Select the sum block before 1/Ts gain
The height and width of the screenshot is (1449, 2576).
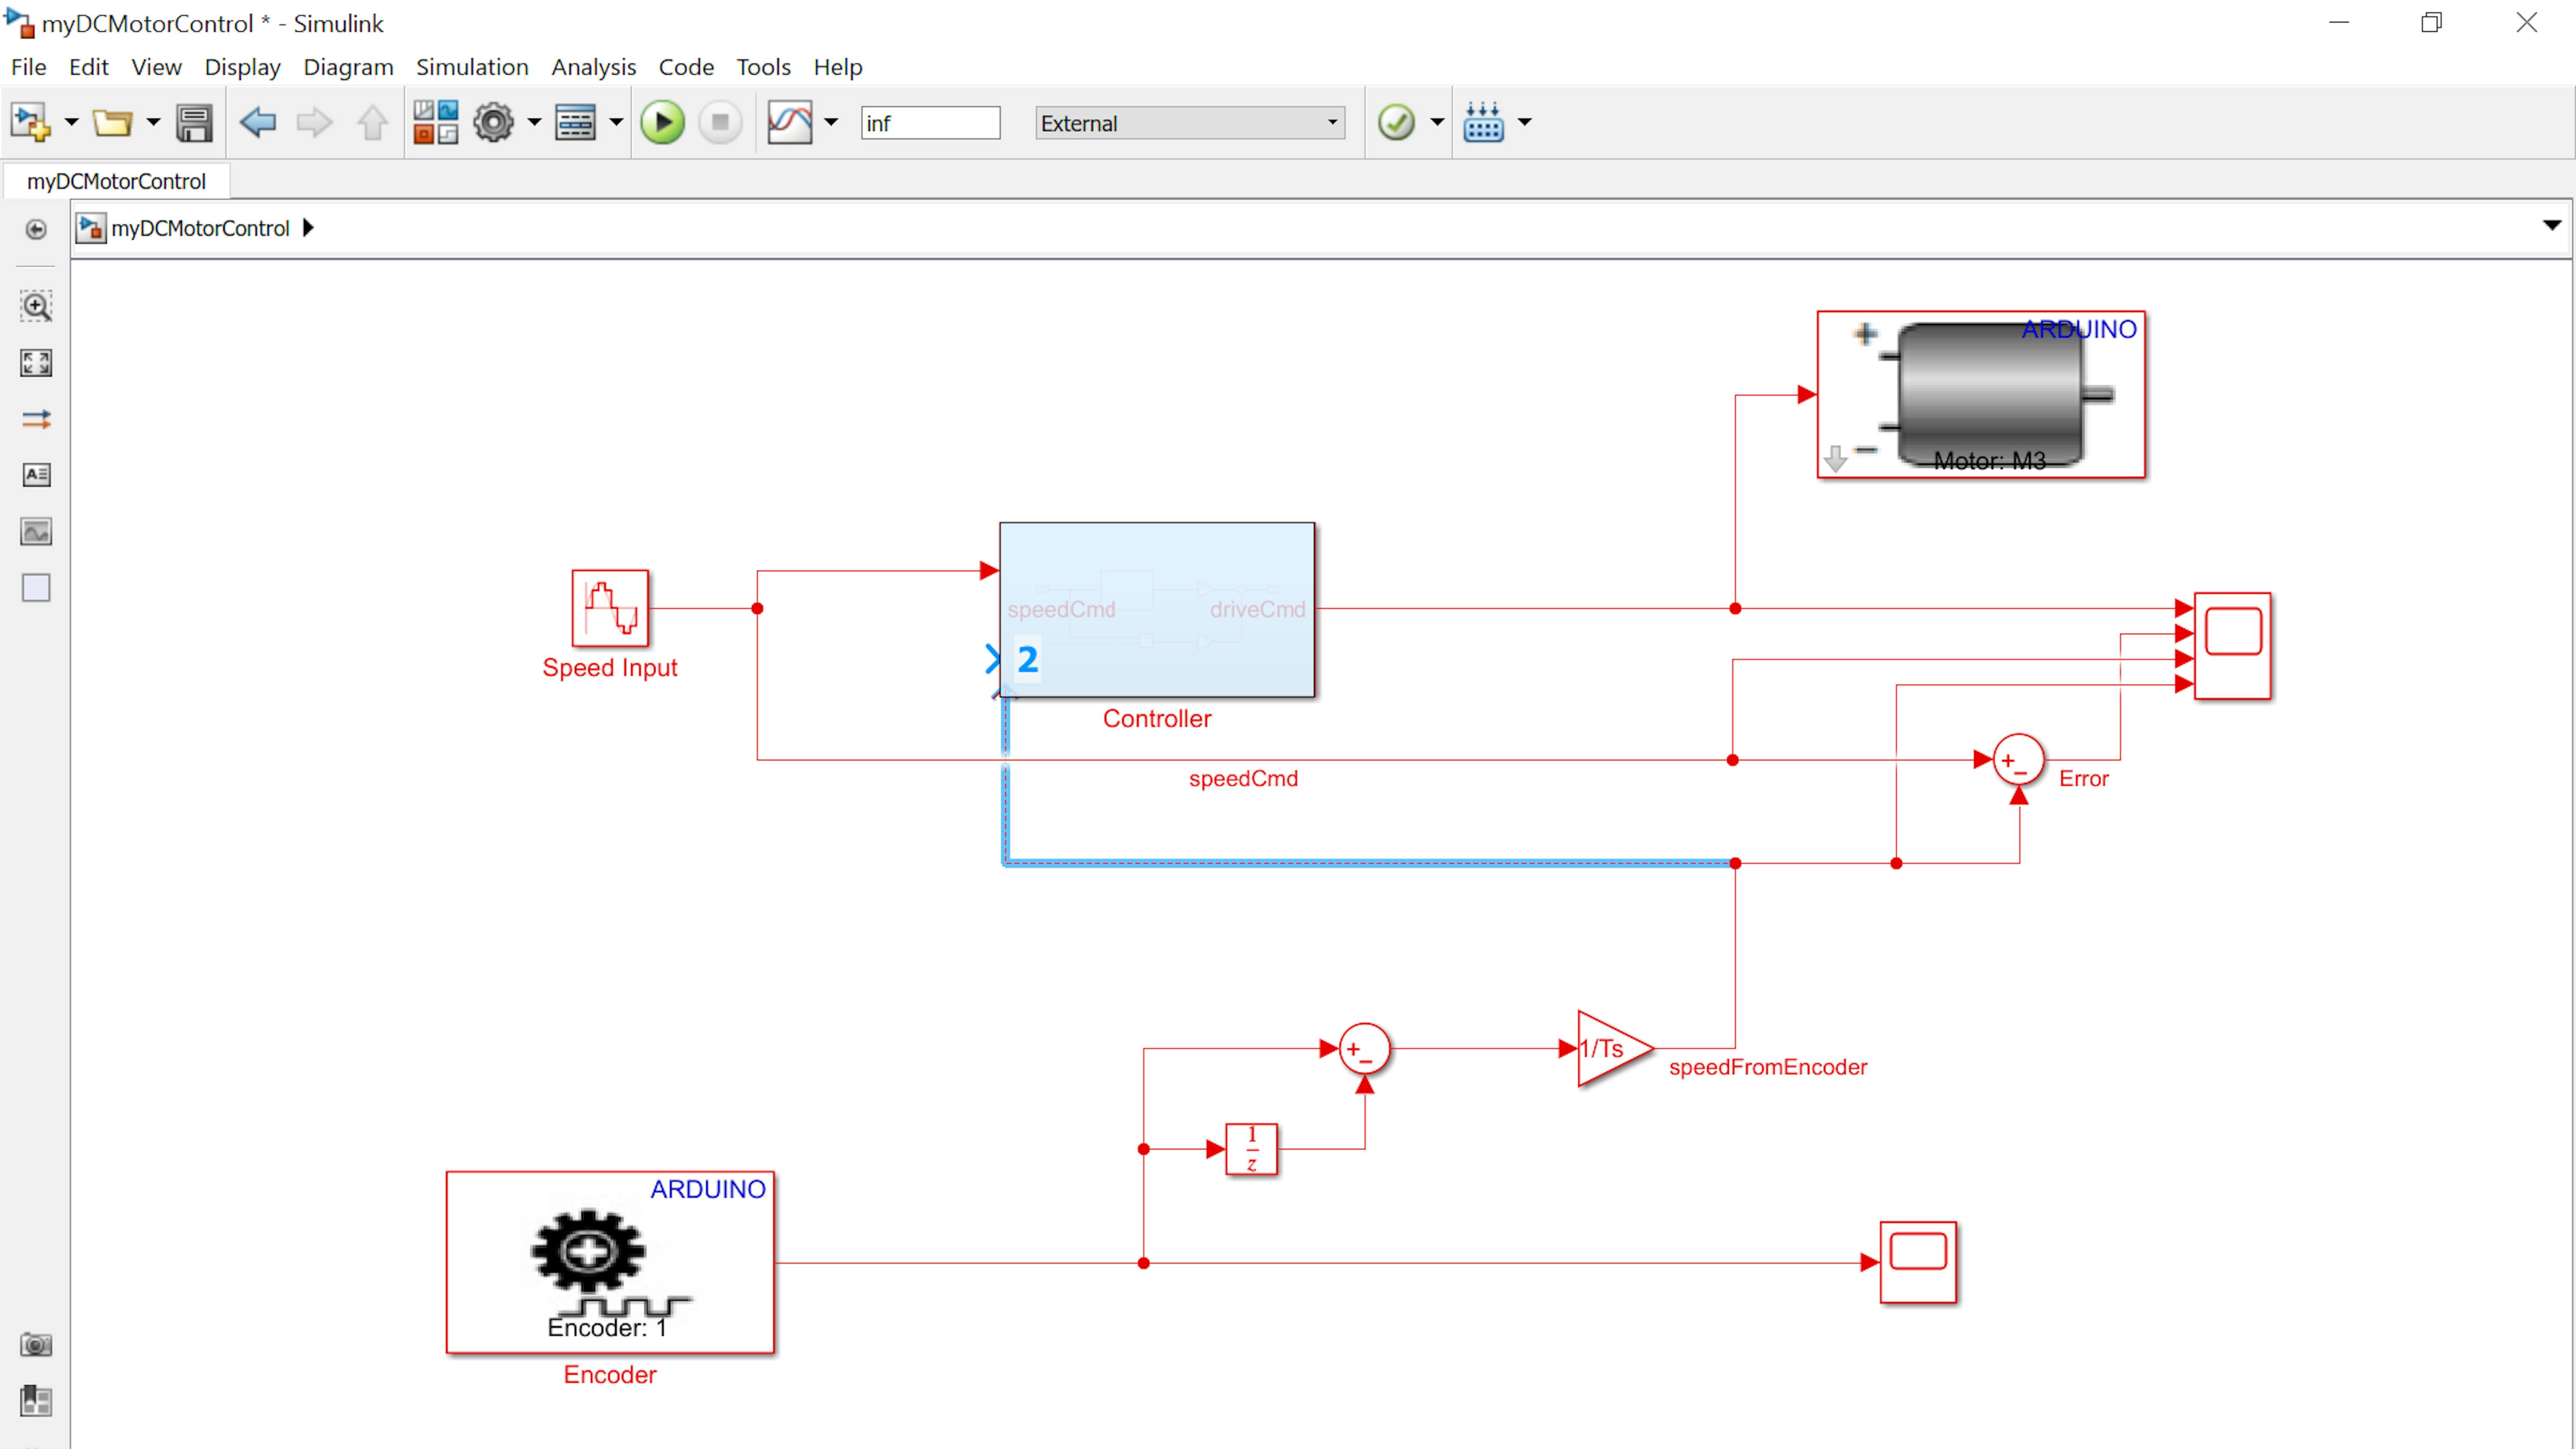[x=1364, y=1048]
